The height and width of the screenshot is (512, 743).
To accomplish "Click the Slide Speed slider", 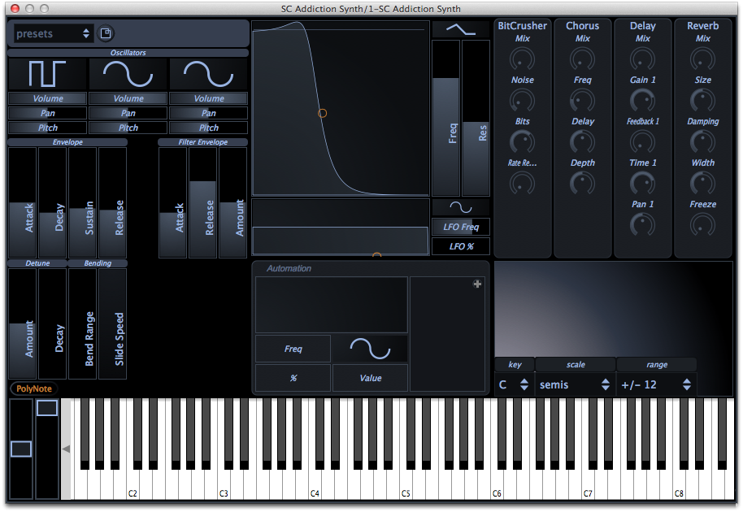I will [x=113, y=324].
